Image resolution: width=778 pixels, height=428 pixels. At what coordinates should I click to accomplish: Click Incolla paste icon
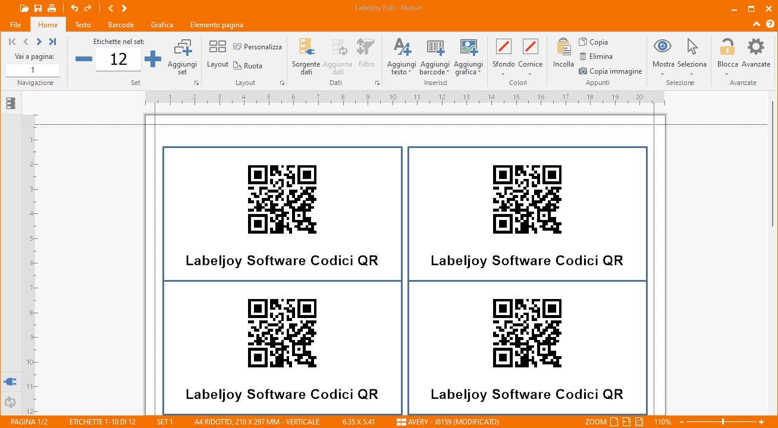[x=563, y=47]
